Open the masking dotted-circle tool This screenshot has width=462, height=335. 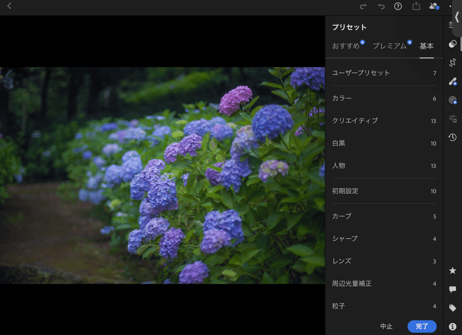(x=453, y=100)
